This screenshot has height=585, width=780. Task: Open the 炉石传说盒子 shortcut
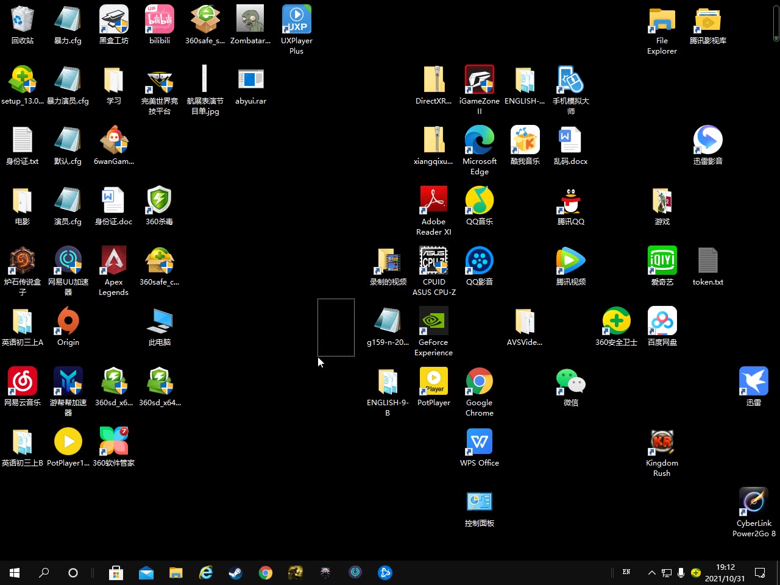click(x=23, y=271)
